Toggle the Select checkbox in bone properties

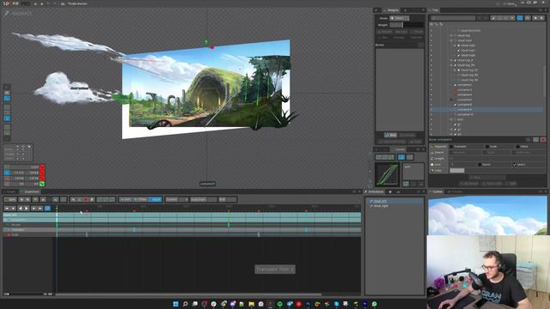pyautogui.click(x=515, y=164)
